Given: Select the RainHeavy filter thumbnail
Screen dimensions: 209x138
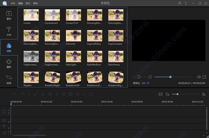Looking at the screenshot, I should pos(116,56).
